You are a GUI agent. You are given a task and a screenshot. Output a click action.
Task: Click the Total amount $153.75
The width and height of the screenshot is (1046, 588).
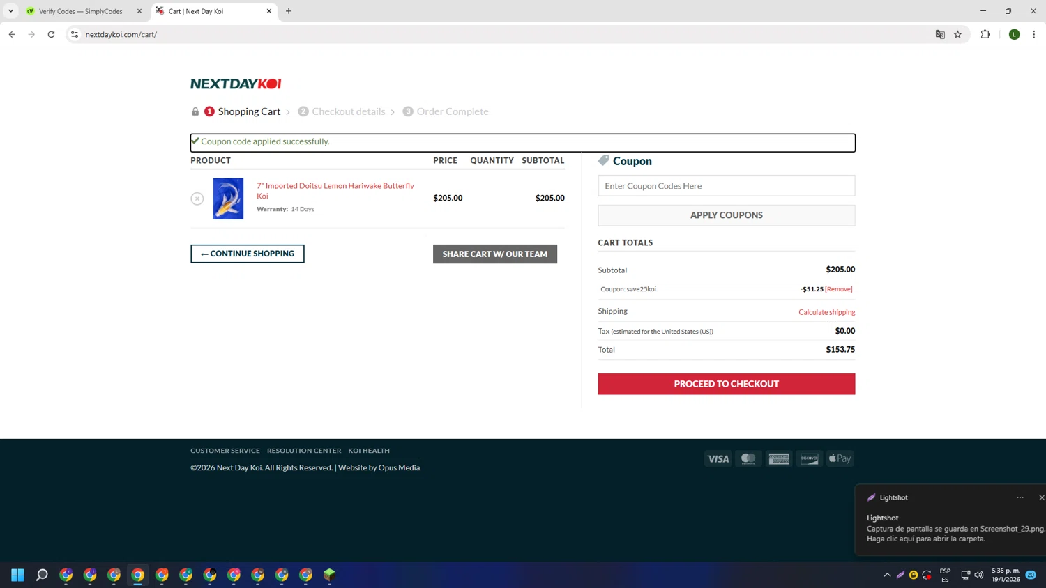coord(840,350)
